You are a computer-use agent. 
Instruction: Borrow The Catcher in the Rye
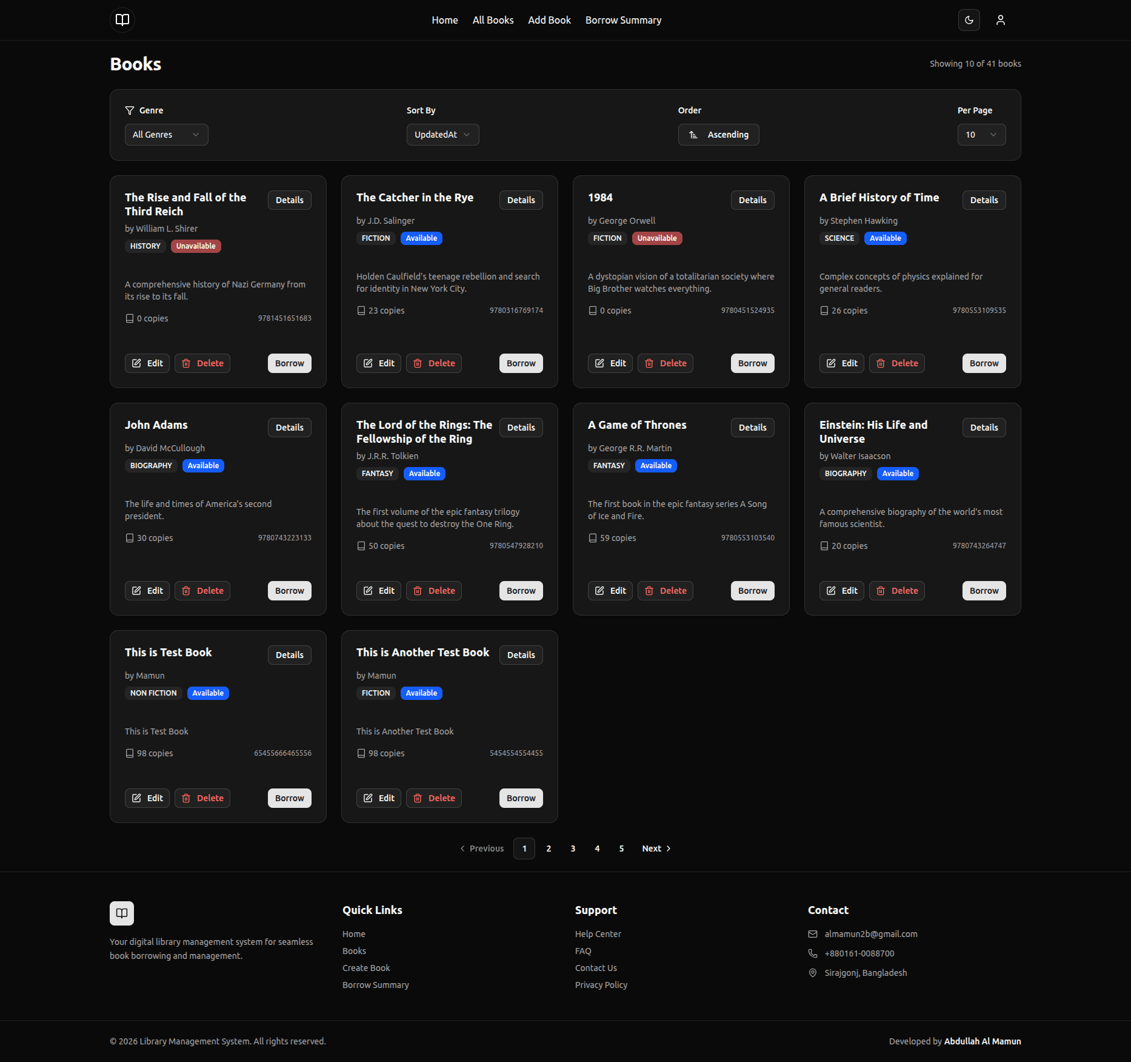(521, 363)
